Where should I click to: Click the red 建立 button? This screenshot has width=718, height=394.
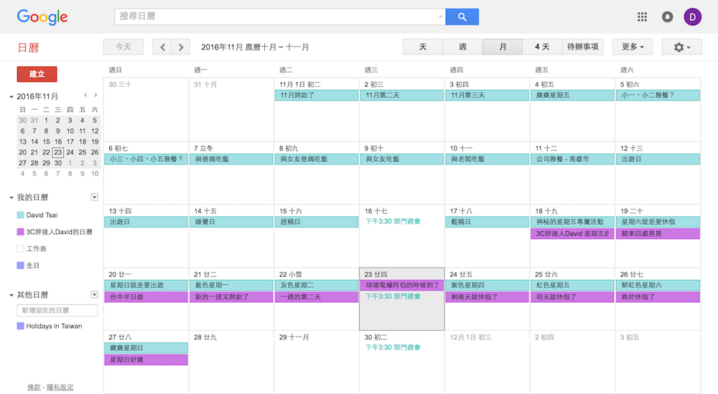click(37, 74)
